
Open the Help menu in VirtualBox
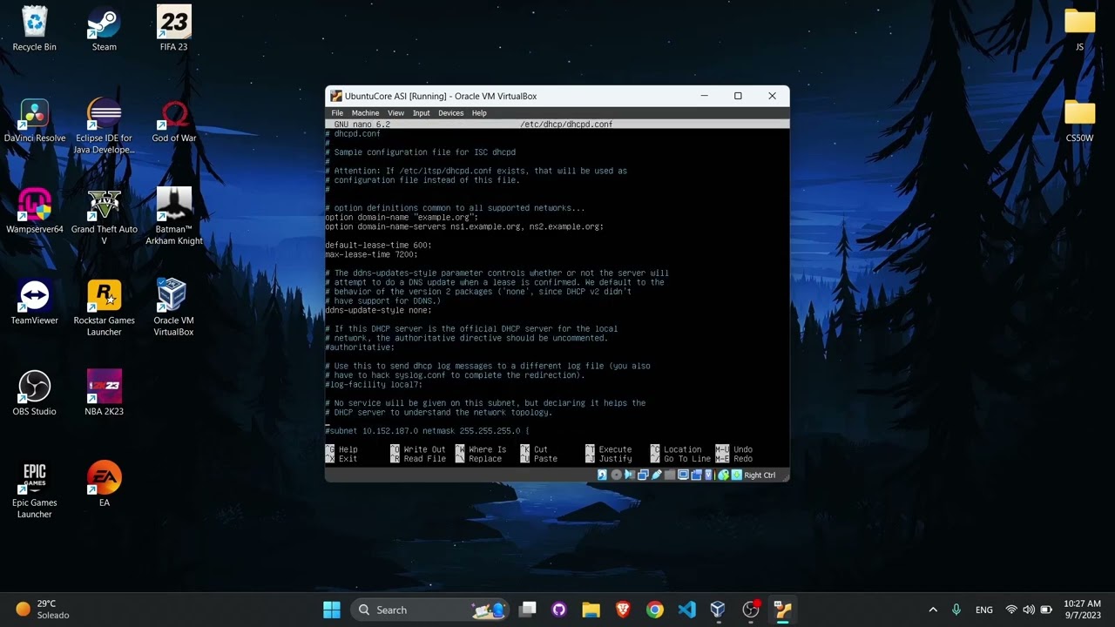tap(479, 113)
